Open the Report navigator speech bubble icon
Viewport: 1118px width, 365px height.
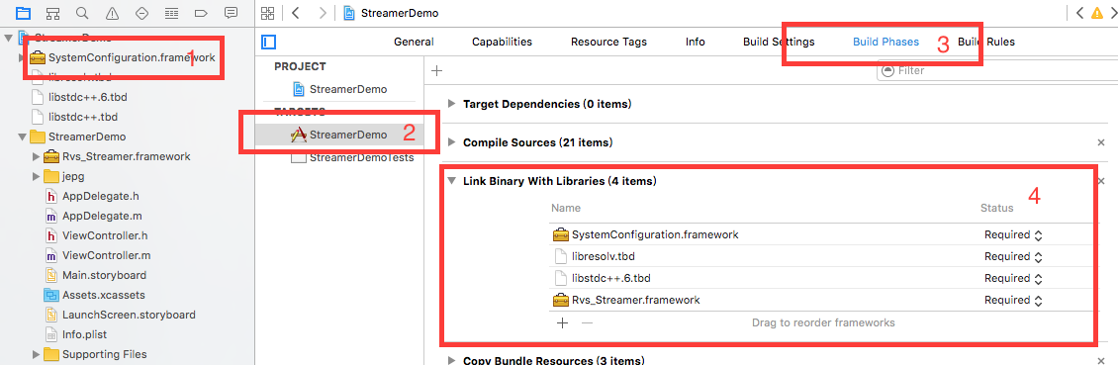tap(231, 12)
